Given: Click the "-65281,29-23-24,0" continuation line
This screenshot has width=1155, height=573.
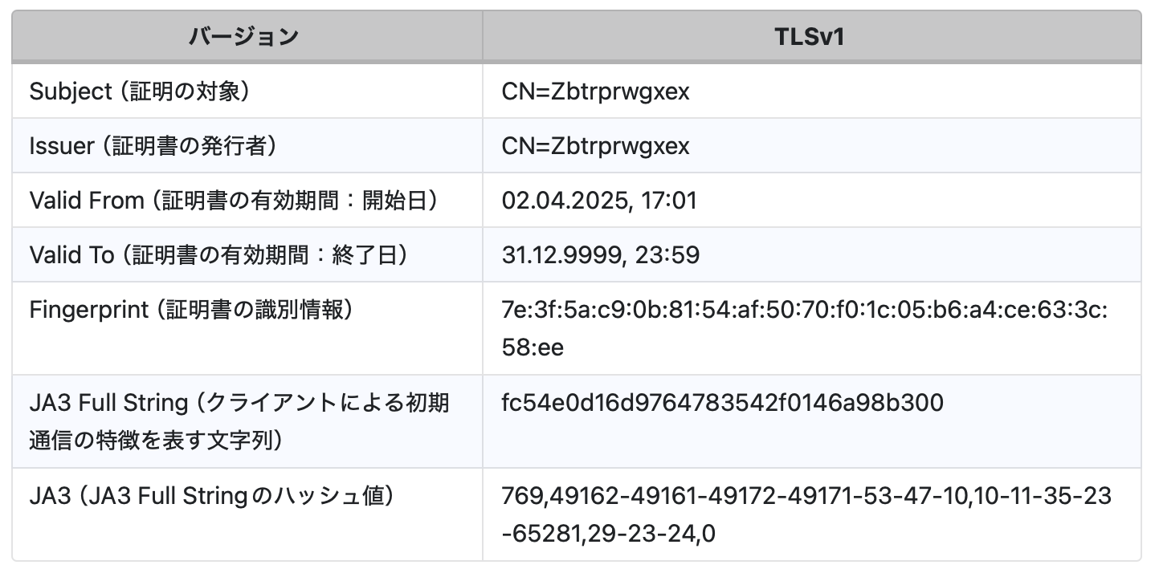Looking at the screenshot, I should 608,533.
